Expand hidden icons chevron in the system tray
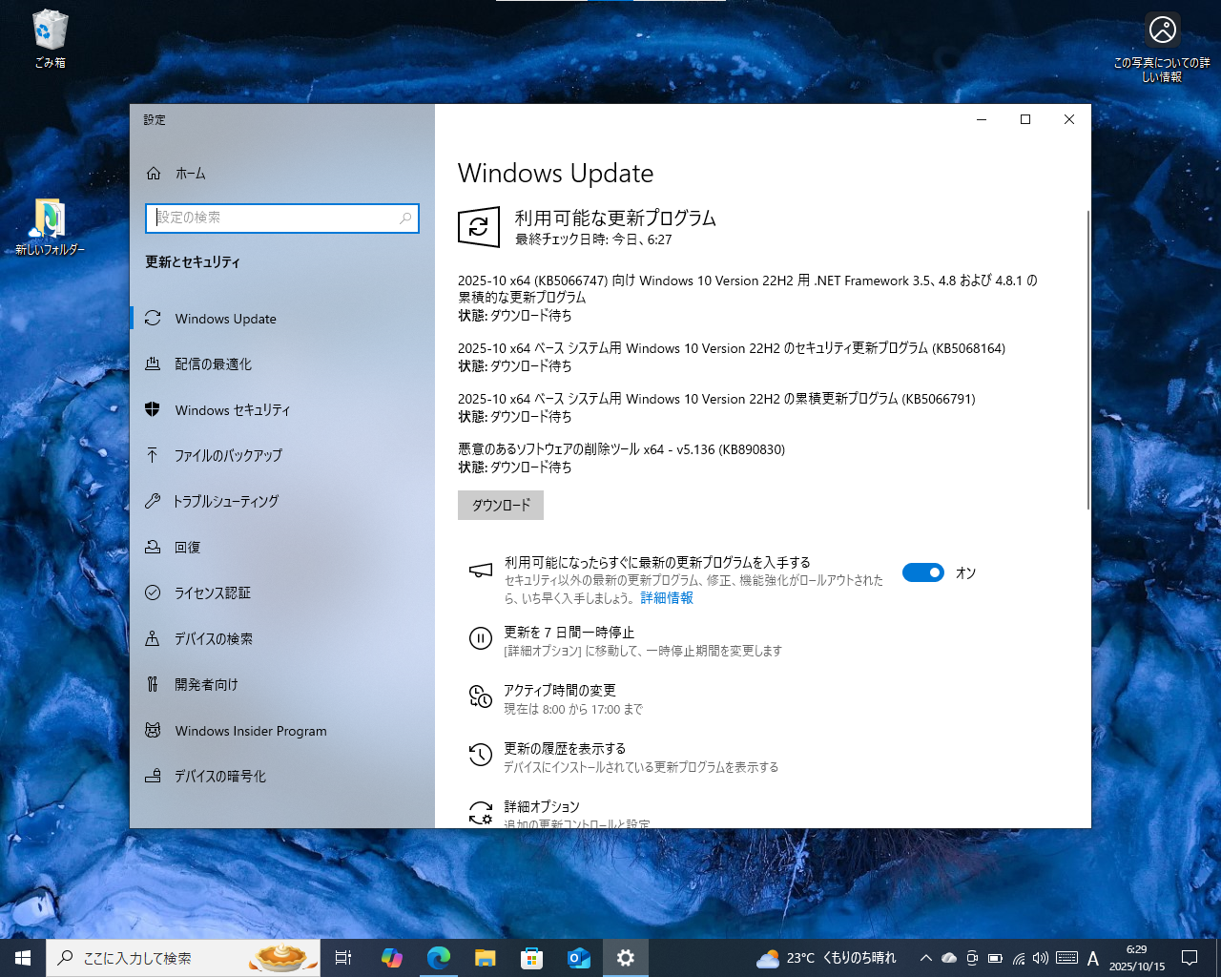Viewport: 1221px width, 977px height. [924, 957]
